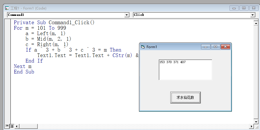Click the Click procedure combo box field
This screenshot has width=260, height=130.
tap(194, 15)
